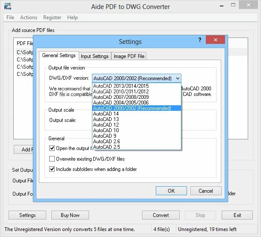Select the first C:\Softp file row
Image resolution: width=261 pixels, height=237 pixels.
pyautogui.click(x=25, y=52)
